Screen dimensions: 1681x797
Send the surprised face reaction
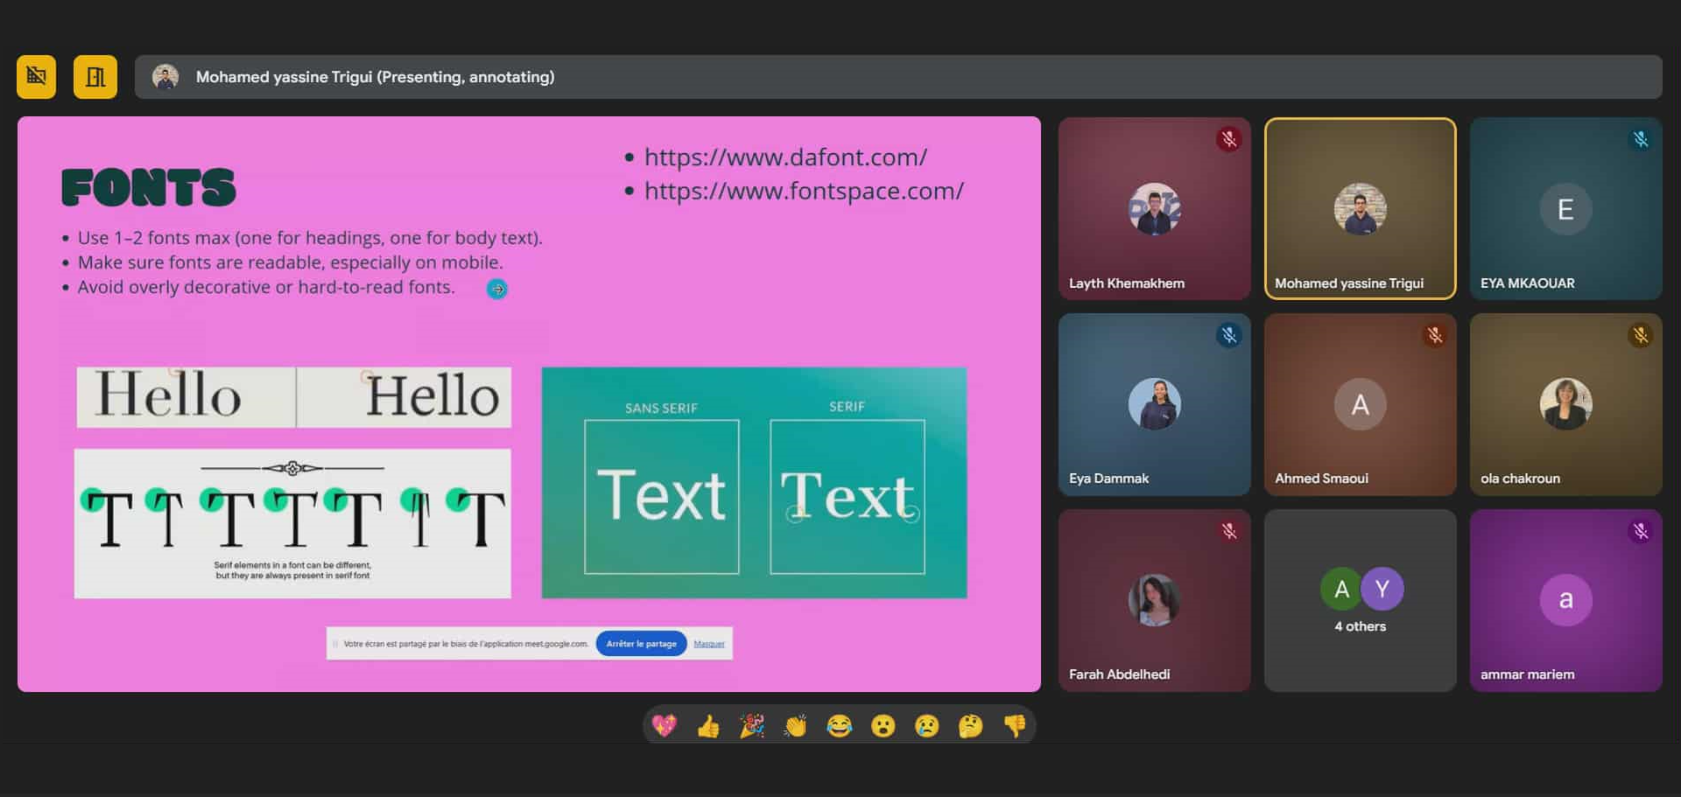click(883, 726)
